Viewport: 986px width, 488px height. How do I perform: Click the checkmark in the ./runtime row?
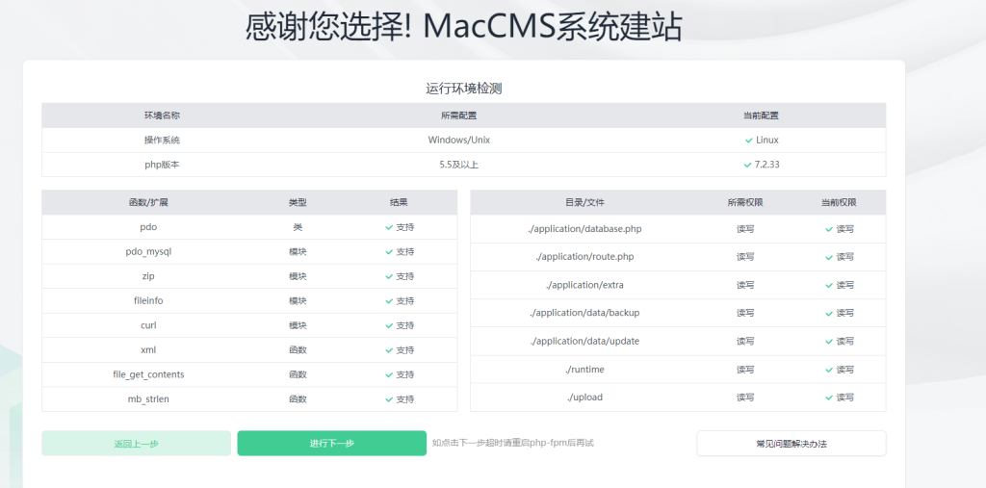[829, 370]
